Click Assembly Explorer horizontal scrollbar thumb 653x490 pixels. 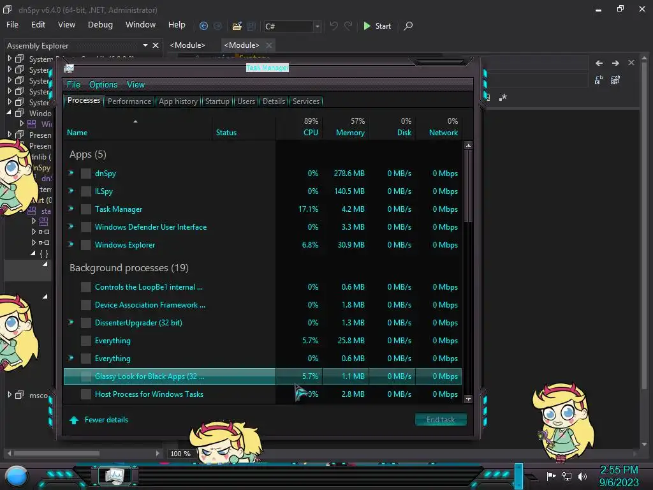point(57,453)
